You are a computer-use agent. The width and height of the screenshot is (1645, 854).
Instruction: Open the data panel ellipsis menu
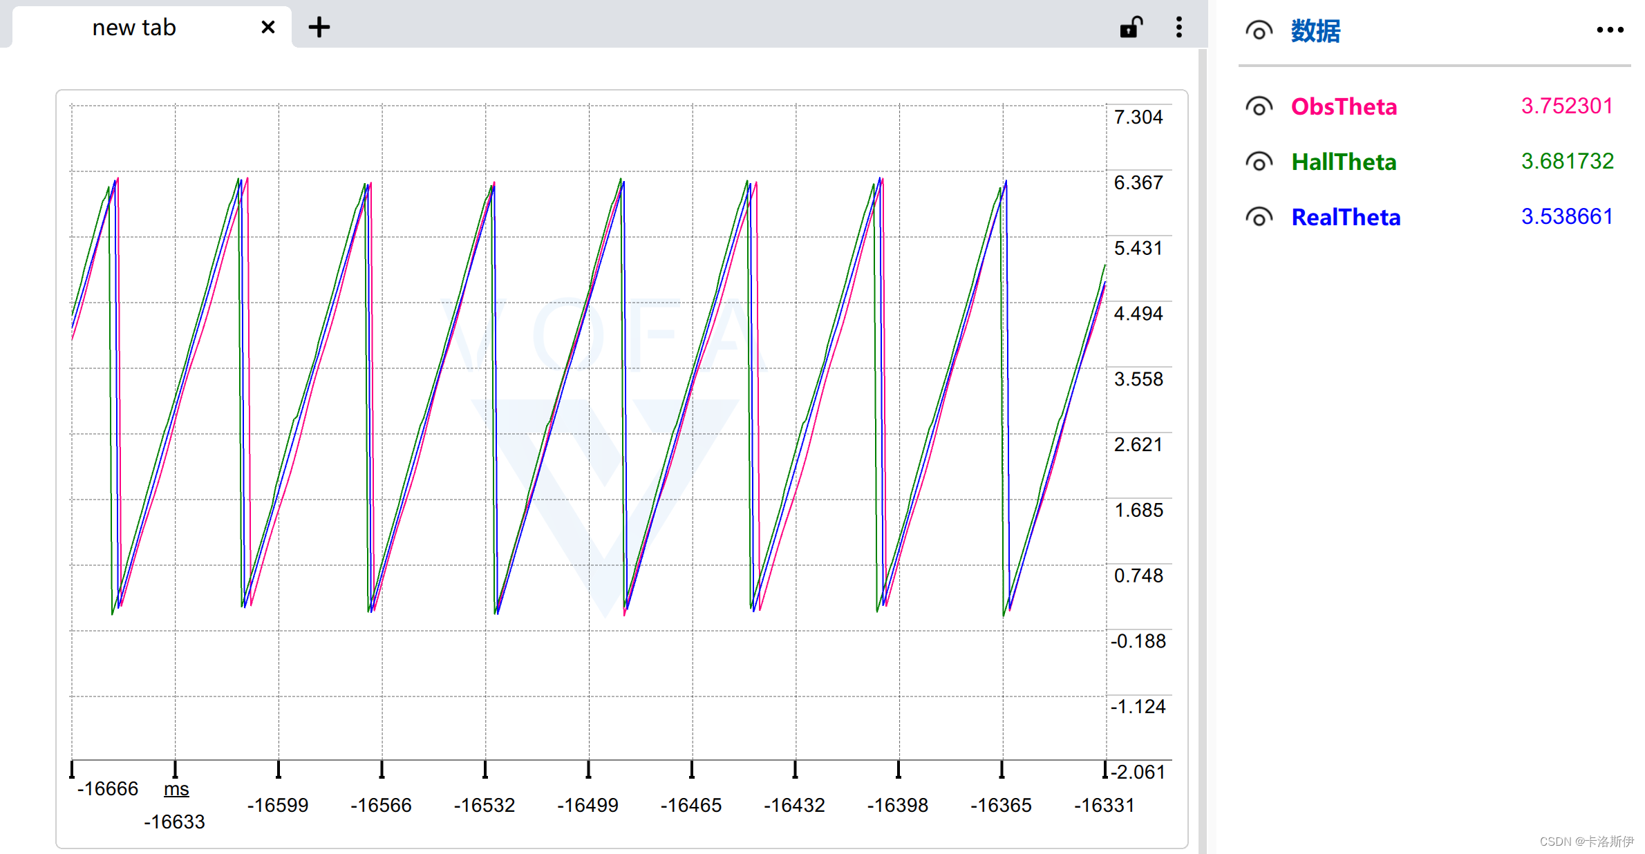(x=1610, y=30)
